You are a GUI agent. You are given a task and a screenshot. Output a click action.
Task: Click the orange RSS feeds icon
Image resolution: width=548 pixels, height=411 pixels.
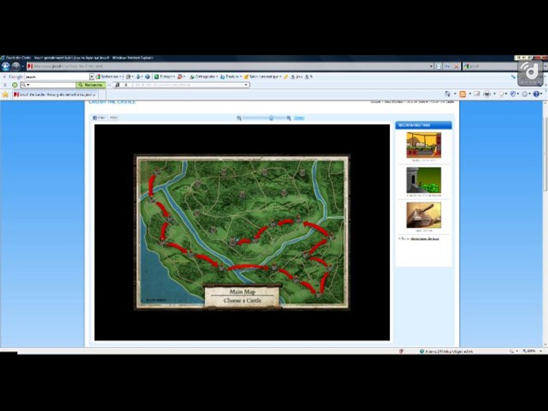coord(463,94)
